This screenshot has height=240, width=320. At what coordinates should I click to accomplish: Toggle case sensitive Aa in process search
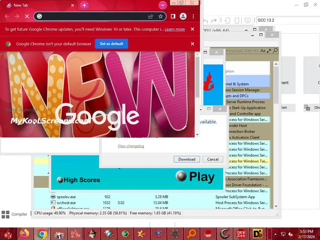(263, 51)
